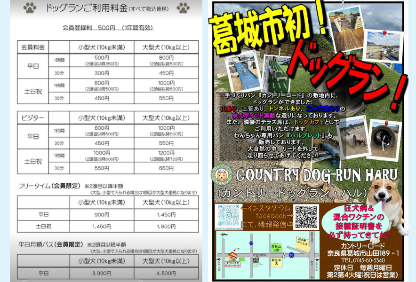Click the red pushpin on the tunnel dog photo
The width and height of the screenshot is (416, 282).
(386, 123)
